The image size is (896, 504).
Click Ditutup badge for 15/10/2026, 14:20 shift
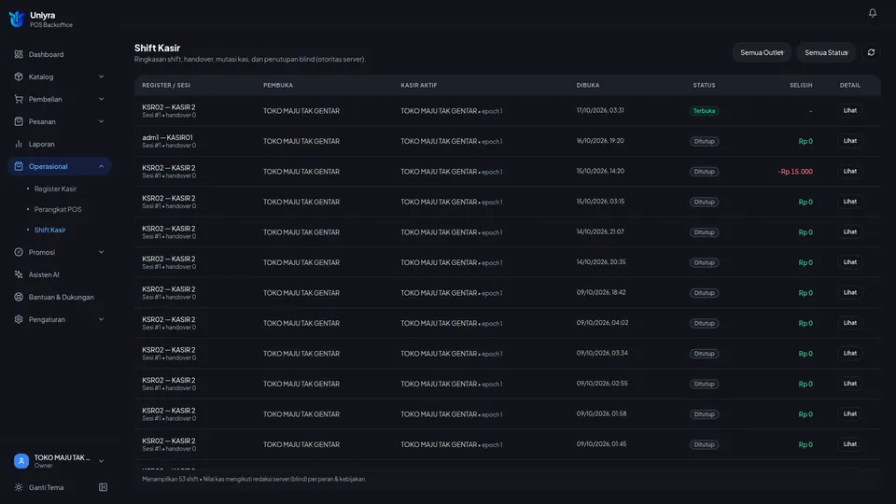point(704,172)
